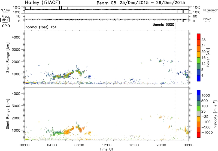Viewport: 218px width, 151px height.
Task: Click the "Time UT" axis title
Action: (107, 149)
